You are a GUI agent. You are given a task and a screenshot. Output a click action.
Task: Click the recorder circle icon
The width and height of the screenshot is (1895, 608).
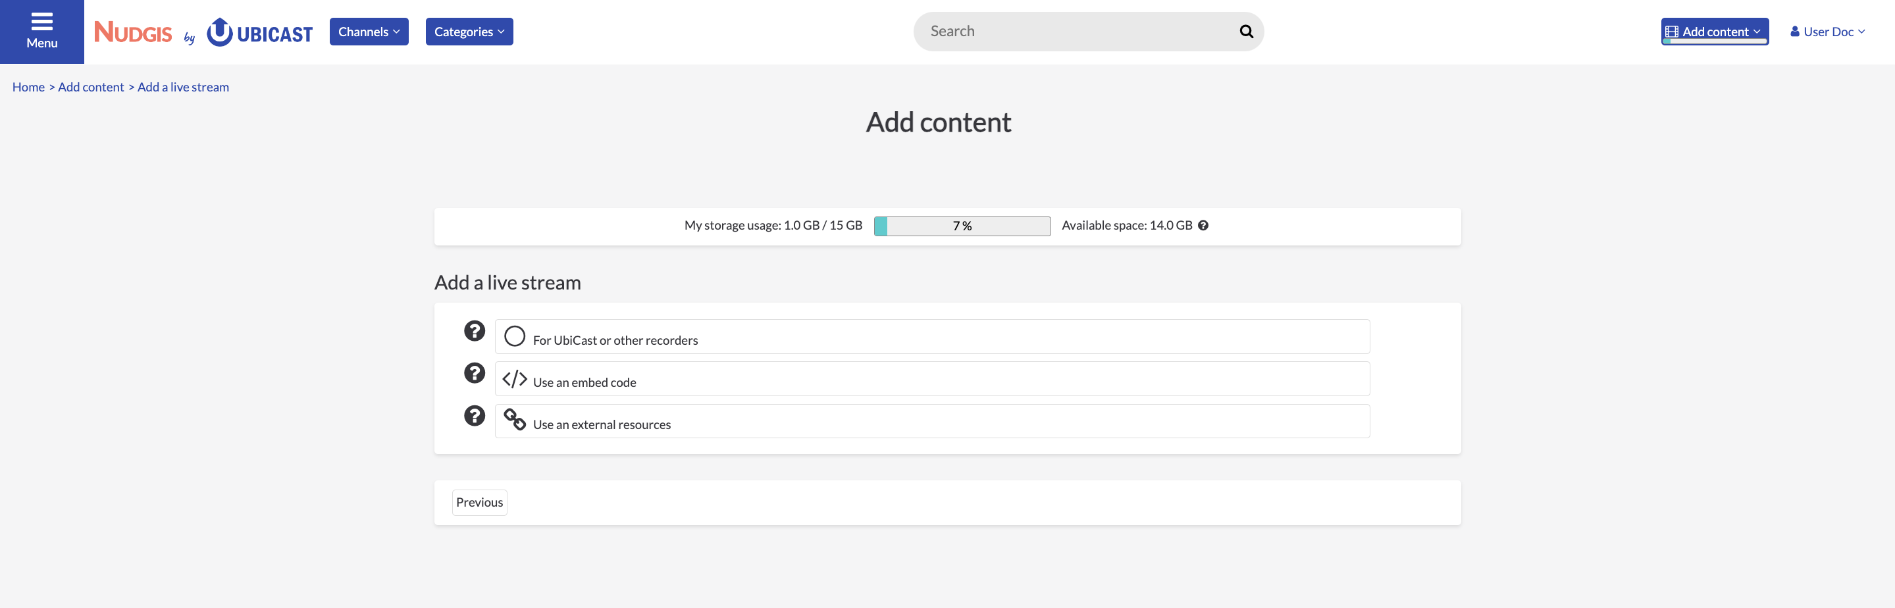[514, 336]
